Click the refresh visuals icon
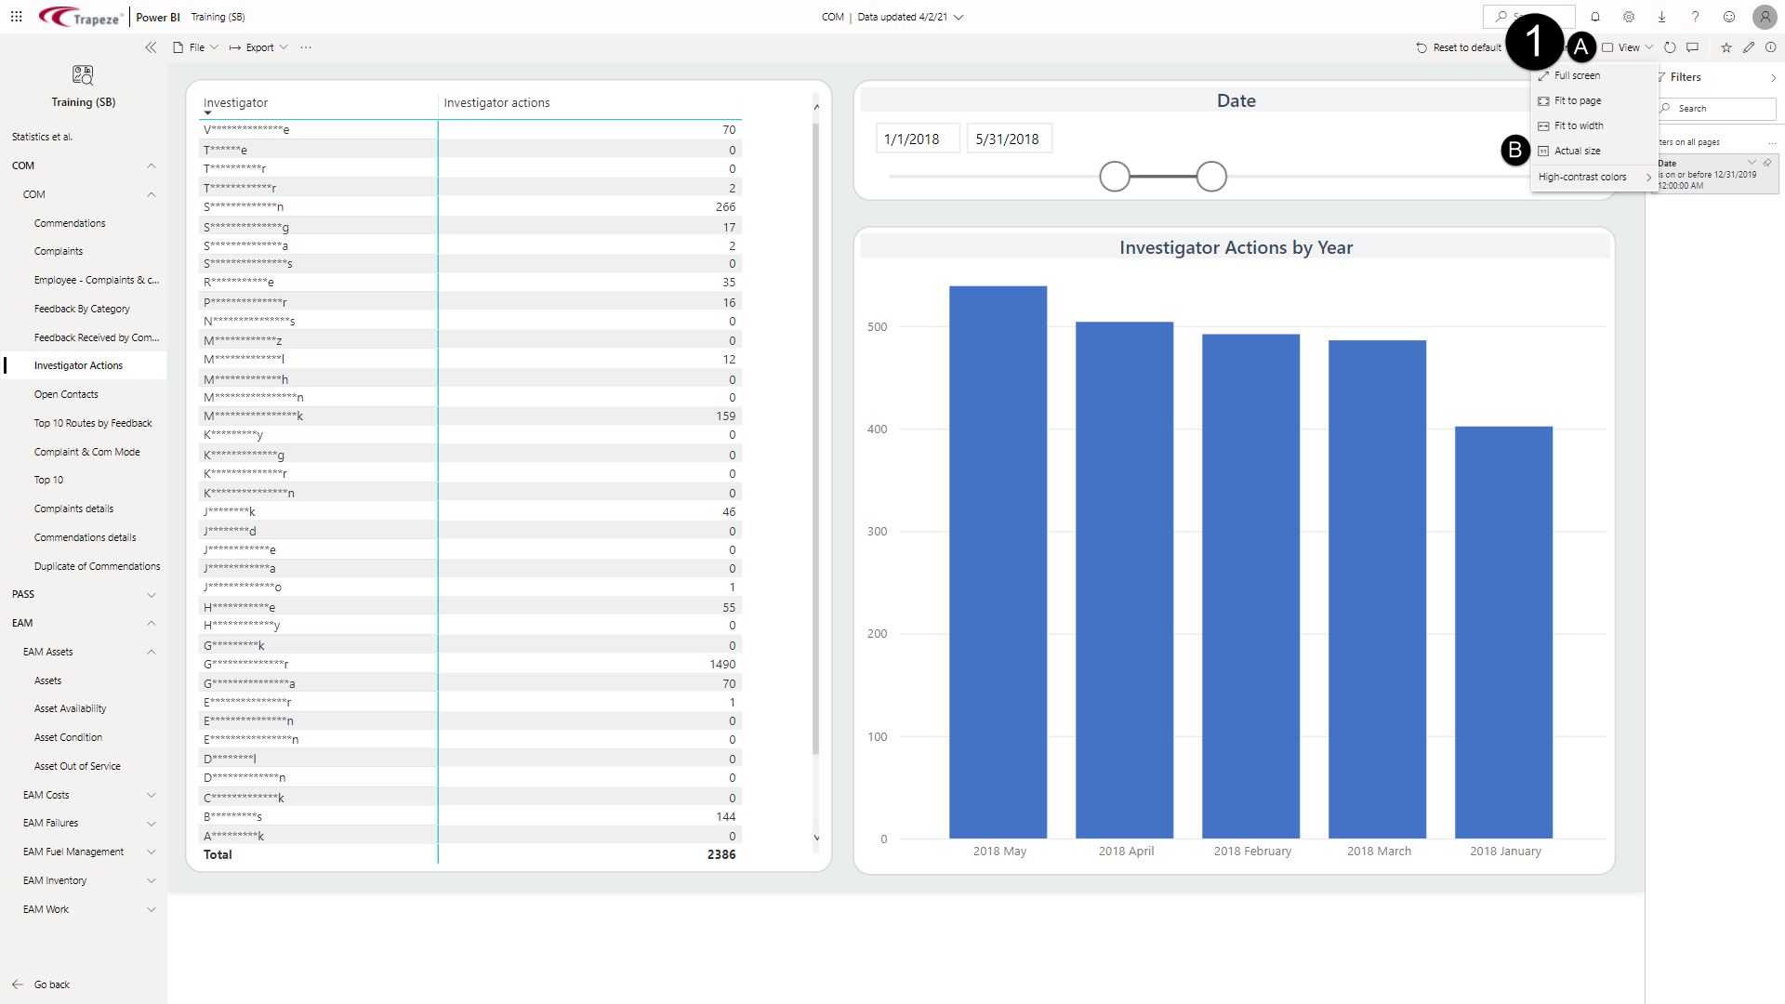Screen dimensions: 1785x1004 [x=1670, y=47]
